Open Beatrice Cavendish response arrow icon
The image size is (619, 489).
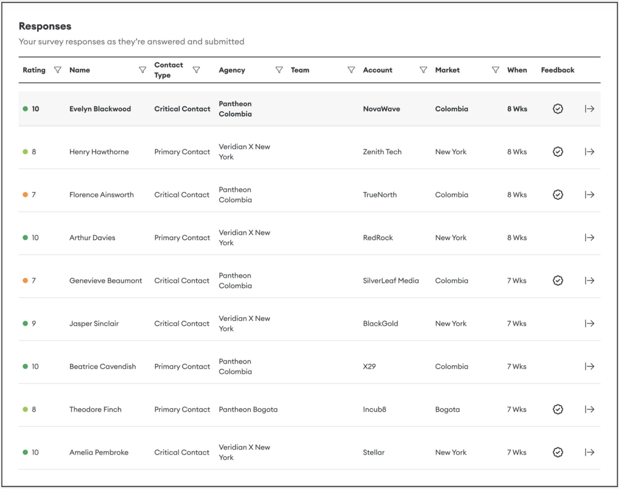[589, 366]
